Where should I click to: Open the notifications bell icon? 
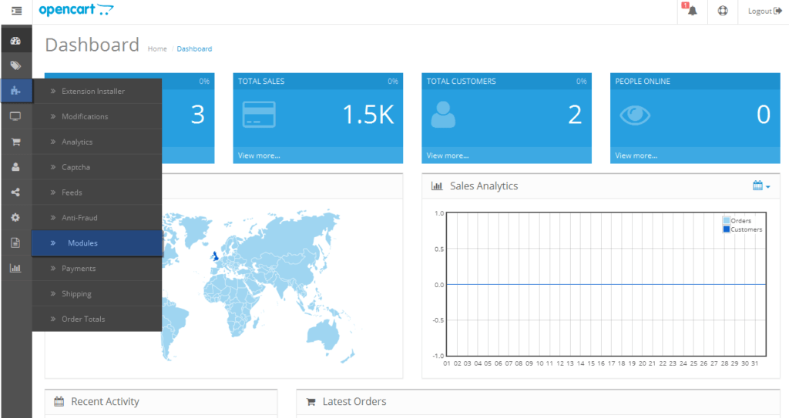[x=693, y=11]
